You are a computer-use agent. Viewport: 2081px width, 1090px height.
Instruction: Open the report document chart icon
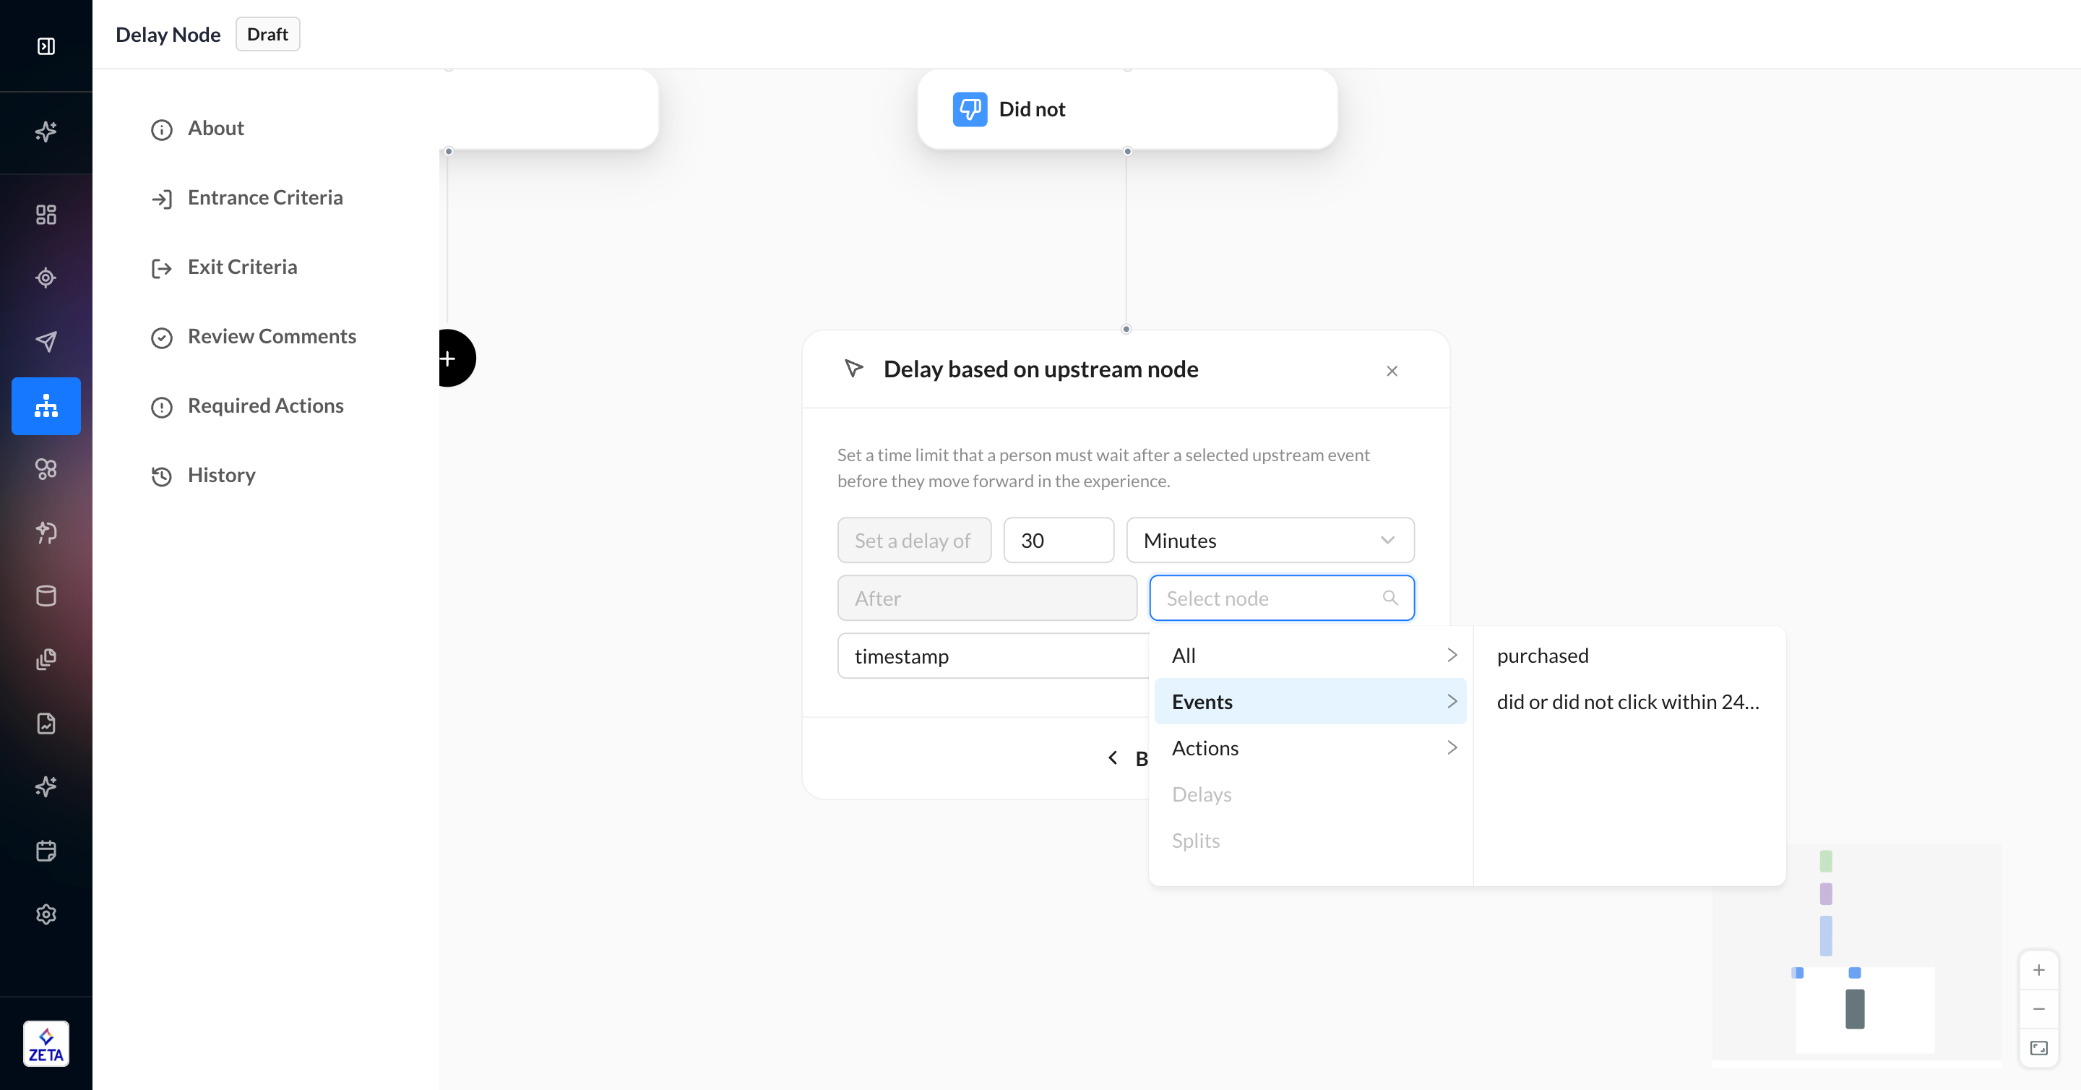46,723
